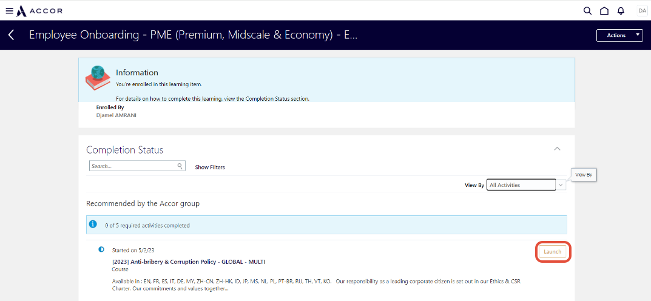
Task: Click the Information heading
Action: pos(137,73)
